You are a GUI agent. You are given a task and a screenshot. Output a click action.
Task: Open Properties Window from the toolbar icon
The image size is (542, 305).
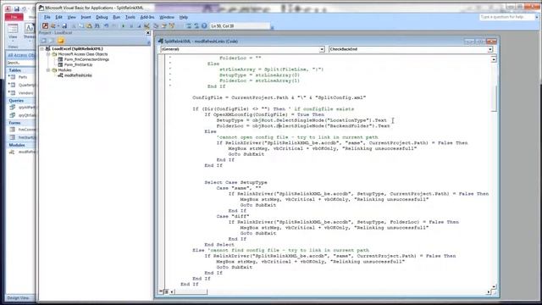[x=163, y=26]
